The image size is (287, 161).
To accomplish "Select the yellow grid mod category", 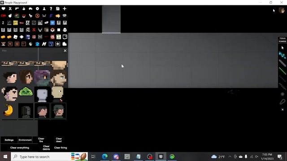I will coord(15,23).
